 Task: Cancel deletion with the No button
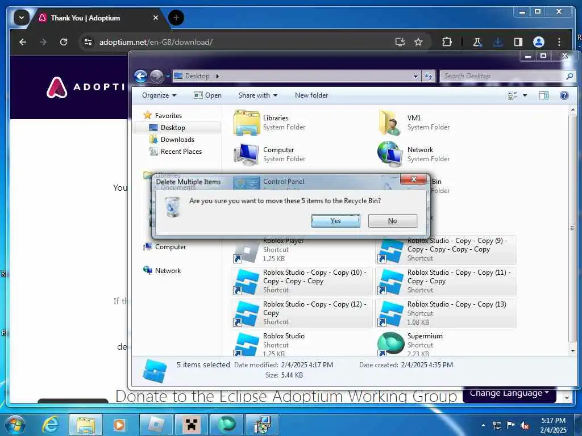coord(392,221)
